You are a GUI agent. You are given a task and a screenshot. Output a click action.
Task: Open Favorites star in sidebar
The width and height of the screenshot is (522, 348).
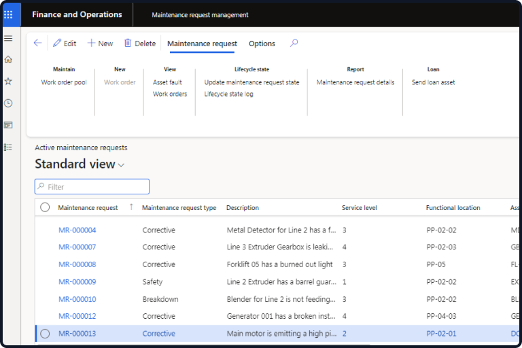pyautogui.click(x=8, y=81)
